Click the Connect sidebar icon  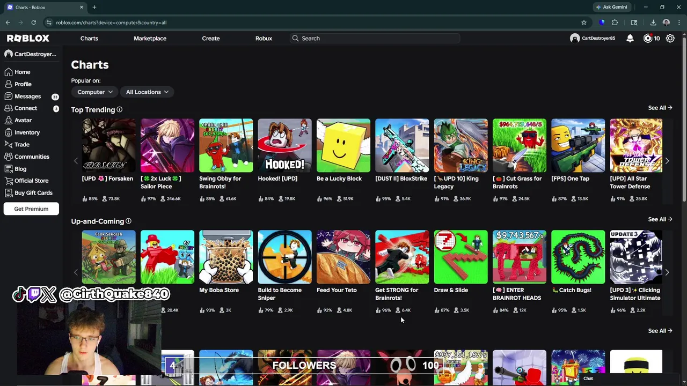8,108
